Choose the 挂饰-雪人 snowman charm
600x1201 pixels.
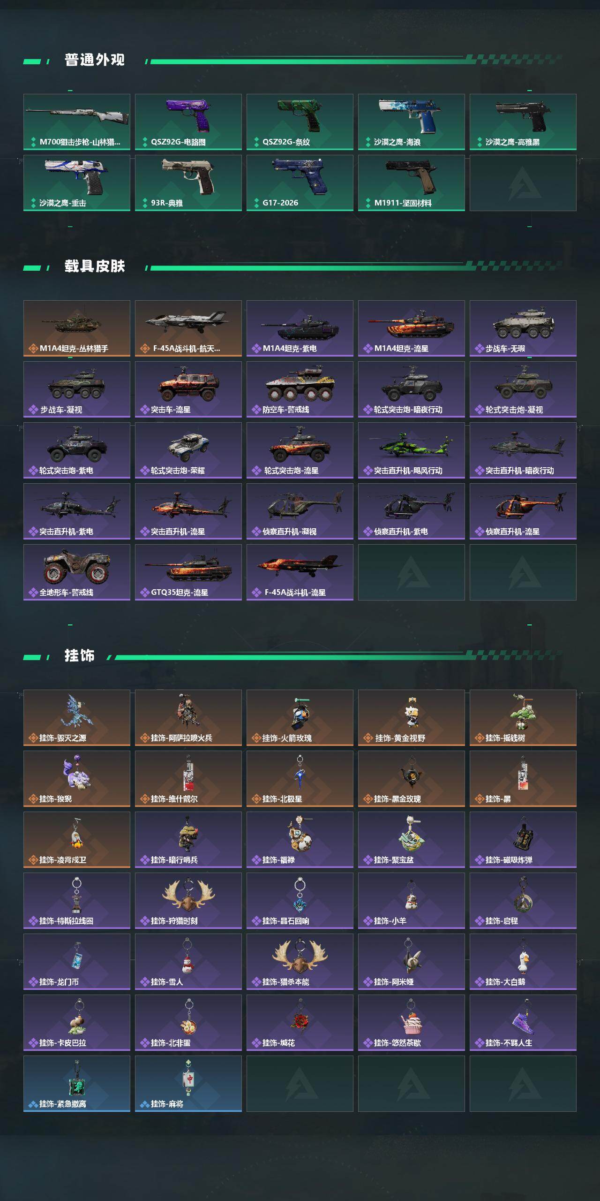188,962
